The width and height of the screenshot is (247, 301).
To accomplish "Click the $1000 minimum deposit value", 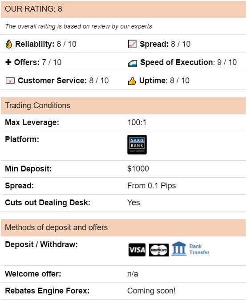I will tap(138, 169).
